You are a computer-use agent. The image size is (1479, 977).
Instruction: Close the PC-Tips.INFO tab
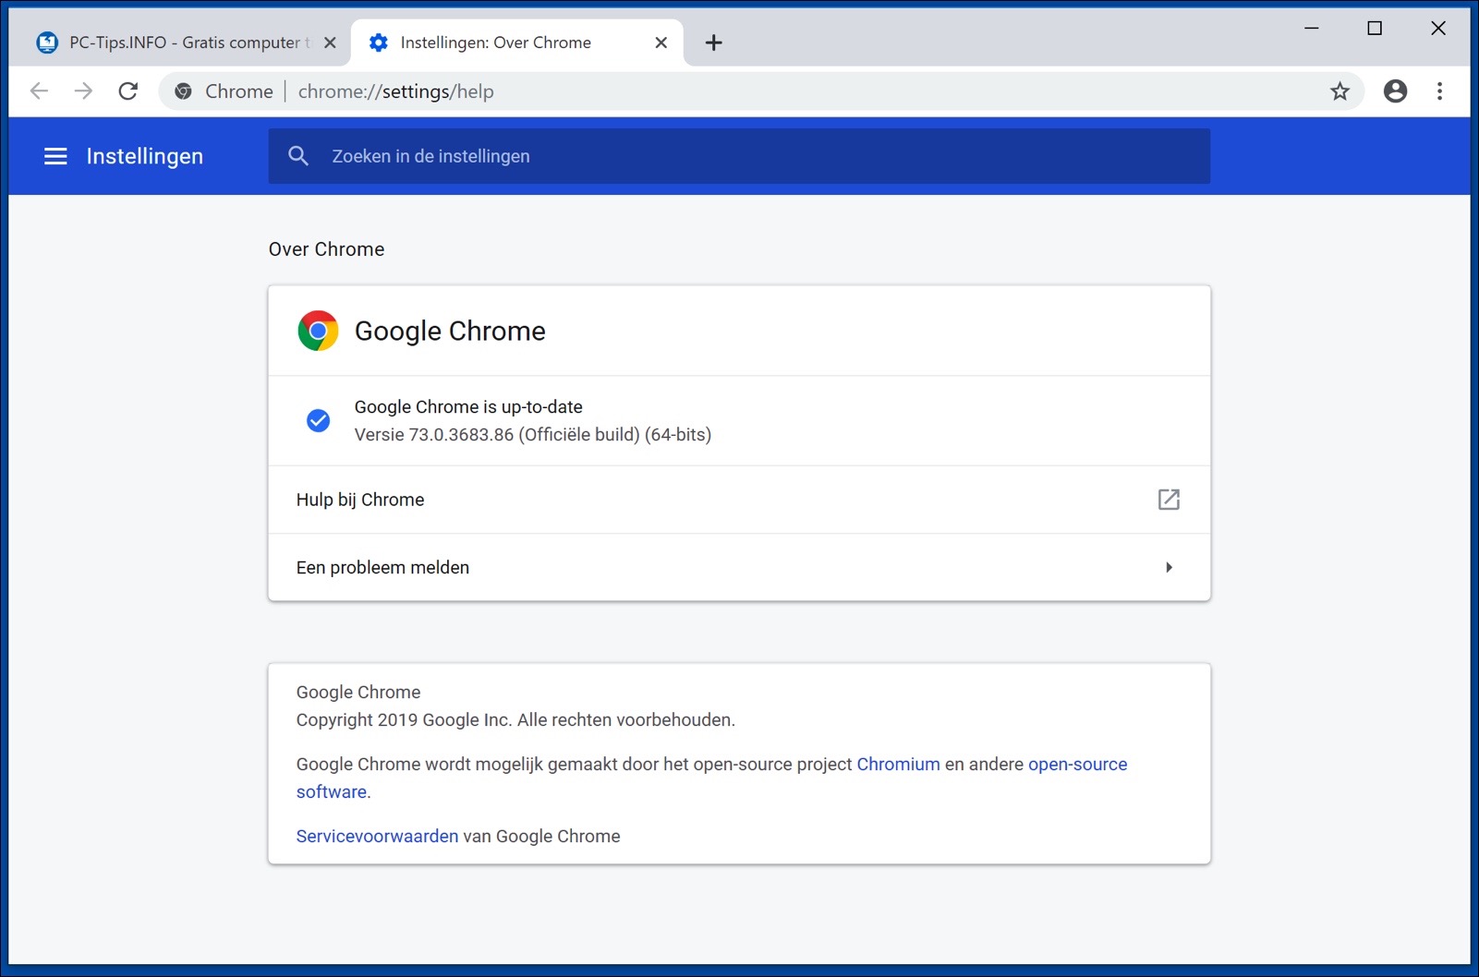(x=330, y=42)
